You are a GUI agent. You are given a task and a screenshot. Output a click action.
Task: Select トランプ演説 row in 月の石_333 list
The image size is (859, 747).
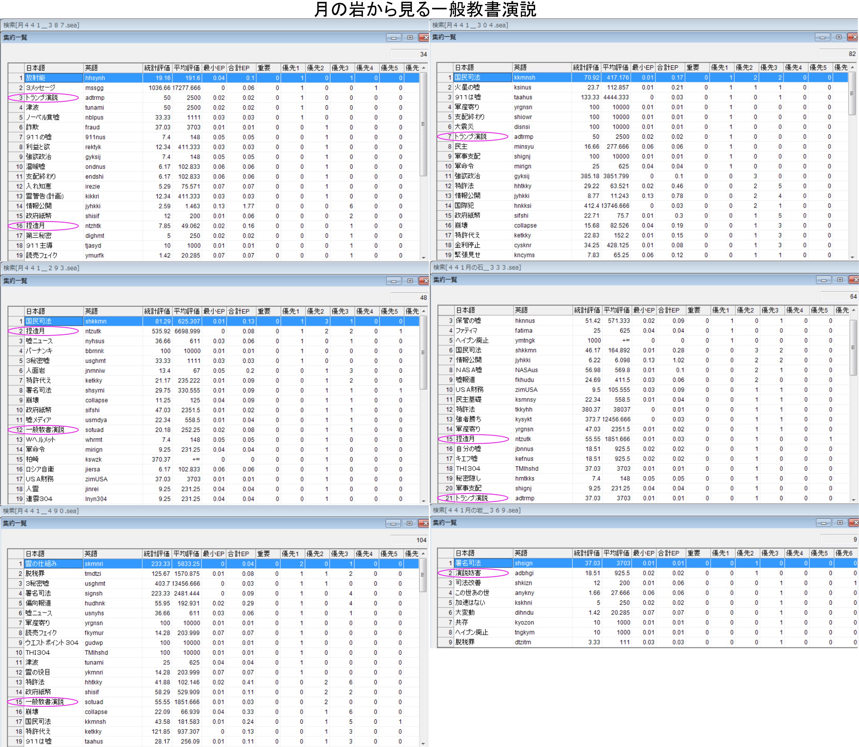point(471,498)
